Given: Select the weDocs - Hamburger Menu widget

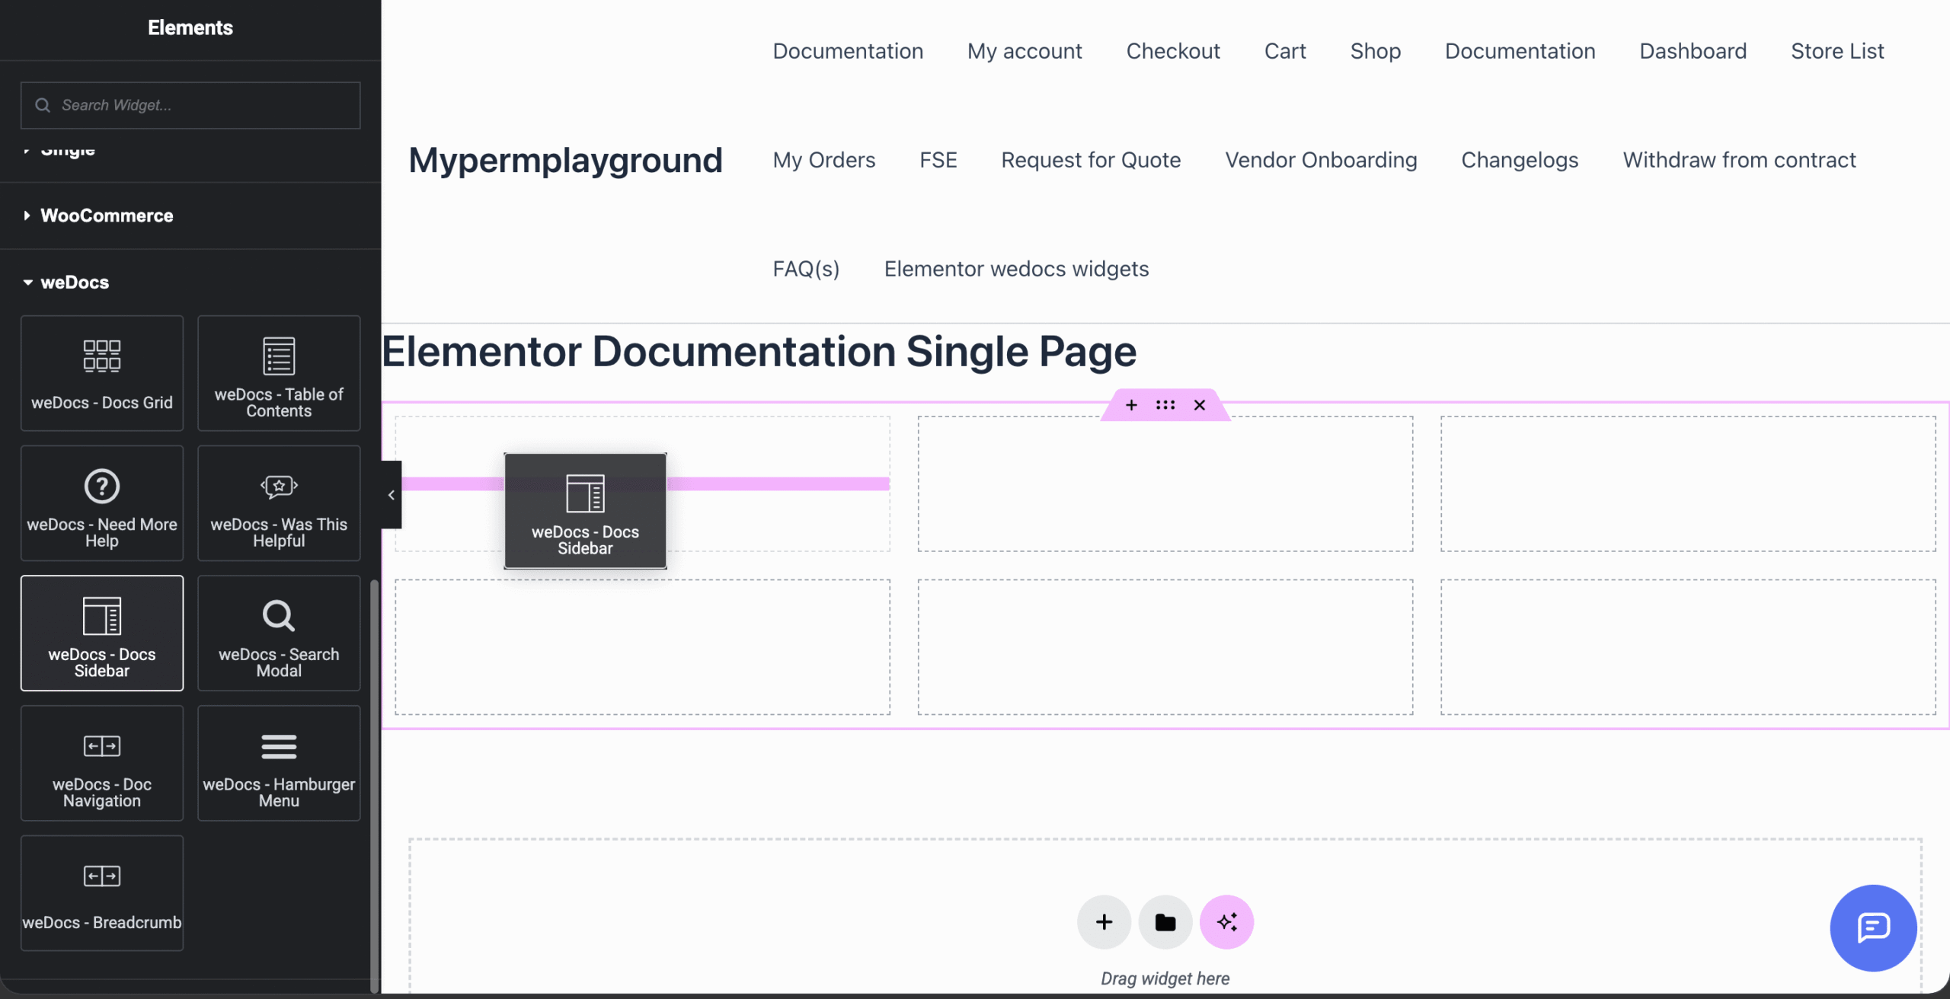Looking at the screenshot, I should click(x=279, y=763).
